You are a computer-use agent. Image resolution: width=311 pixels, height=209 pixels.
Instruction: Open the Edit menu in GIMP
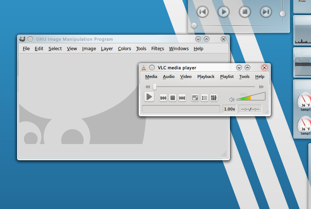tap(39, 49)
